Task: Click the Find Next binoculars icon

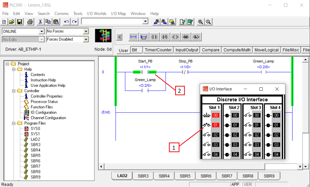Action: [x=164, y=22]
